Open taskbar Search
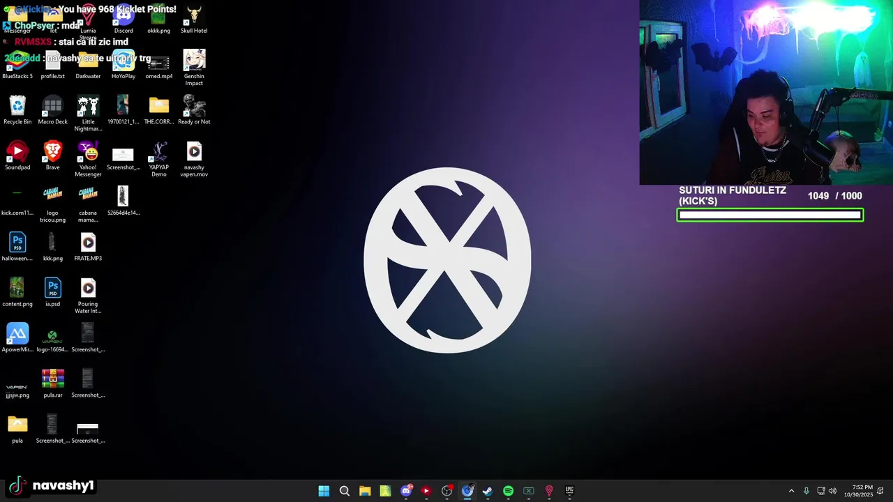 pyautogui.click(x=345, y=491)
